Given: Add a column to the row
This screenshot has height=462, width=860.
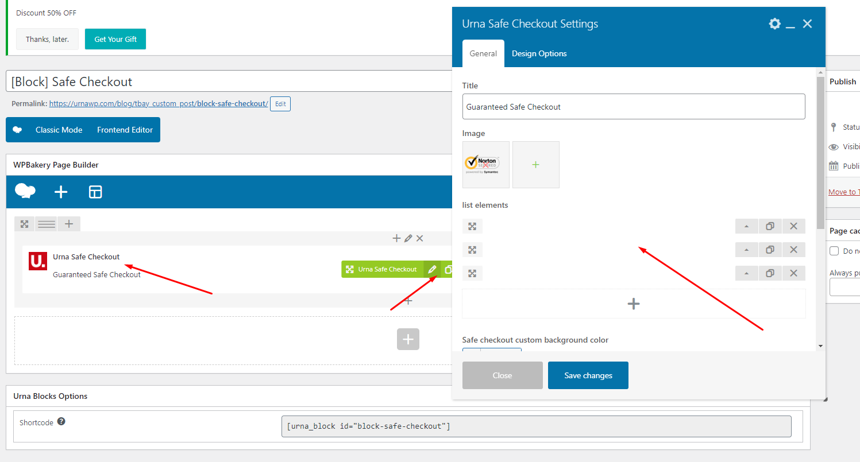Looking at the screenshot, I should click(69, 224).
